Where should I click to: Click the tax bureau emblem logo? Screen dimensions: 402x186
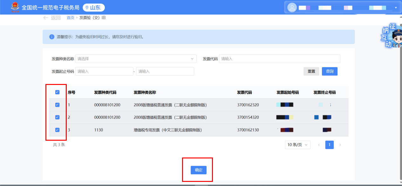coord(15,7)
